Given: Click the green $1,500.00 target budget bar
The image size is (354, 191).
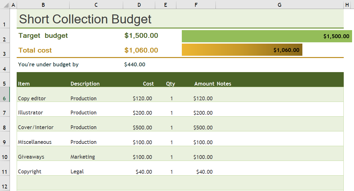Looking at the screenshot, I should tap(266, 36).
